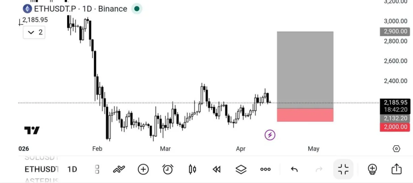
Task: Share the chart via share icon
Action: pyautogui.click(x=396, y=169)
